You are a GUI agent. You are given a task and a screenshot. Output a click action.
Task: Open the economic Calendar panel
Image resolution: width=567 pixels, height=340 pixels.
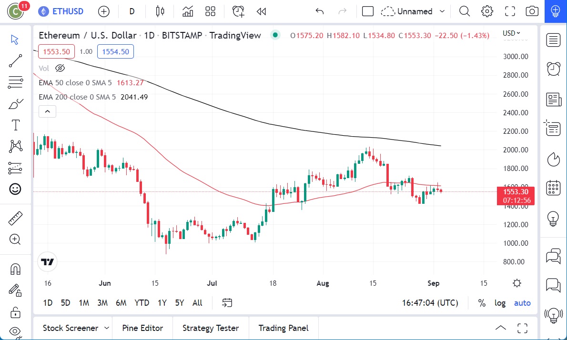pyautogui.click(x=553, y=188)
